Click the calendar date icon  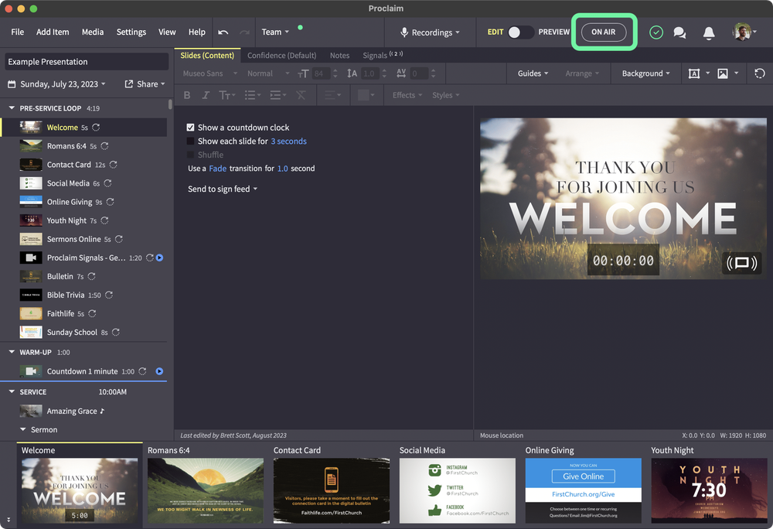point(12,84)
